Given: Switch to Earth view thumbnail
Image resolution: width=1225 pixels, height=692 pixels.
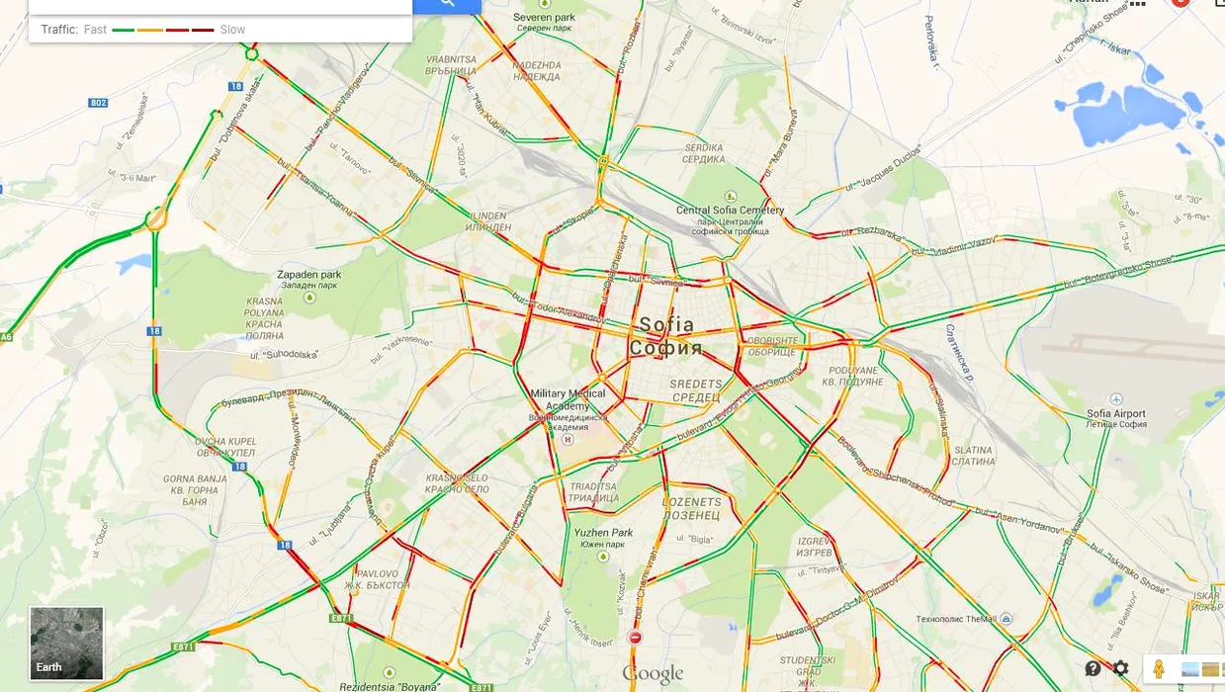Looking at the screenshot, I should coord(66,644).
